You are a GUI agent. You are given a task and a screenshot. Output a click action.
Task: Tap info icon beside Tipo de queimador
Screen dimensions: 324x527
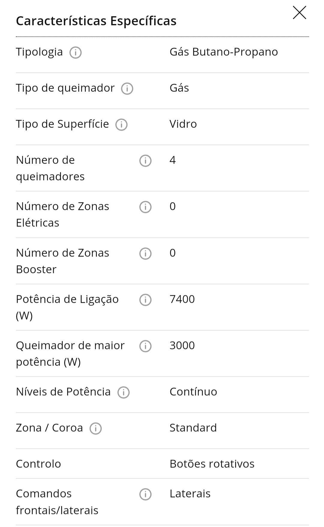[x=127, y=89]
